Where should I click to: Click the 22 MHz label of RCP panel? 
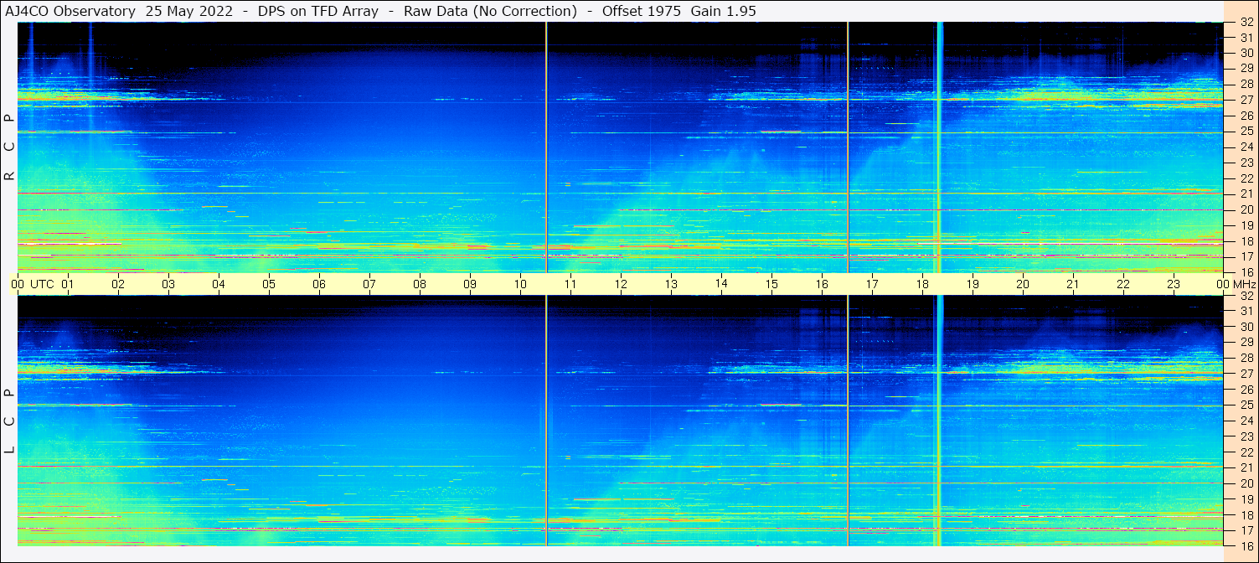[x=1246, y=178]
